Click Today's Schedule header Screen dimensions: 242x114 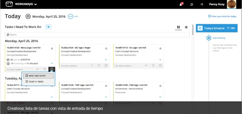pyautogui.click(x=217, y=28)
